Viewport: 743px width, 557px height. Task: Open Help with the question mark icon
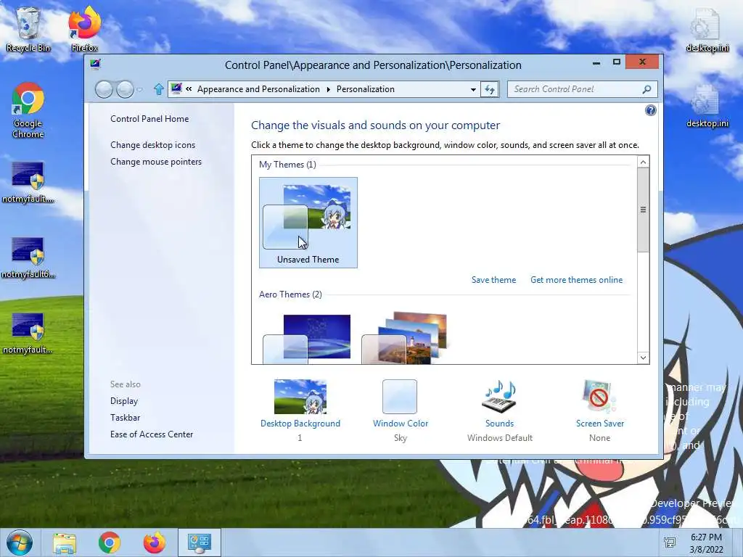tap(651, 110)
